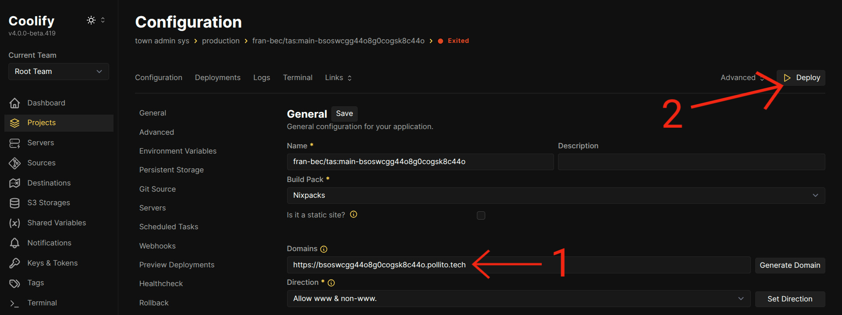Screen dimensions: 842x315
Task: Open Webhooks section
Action: (x=157, y=246)
